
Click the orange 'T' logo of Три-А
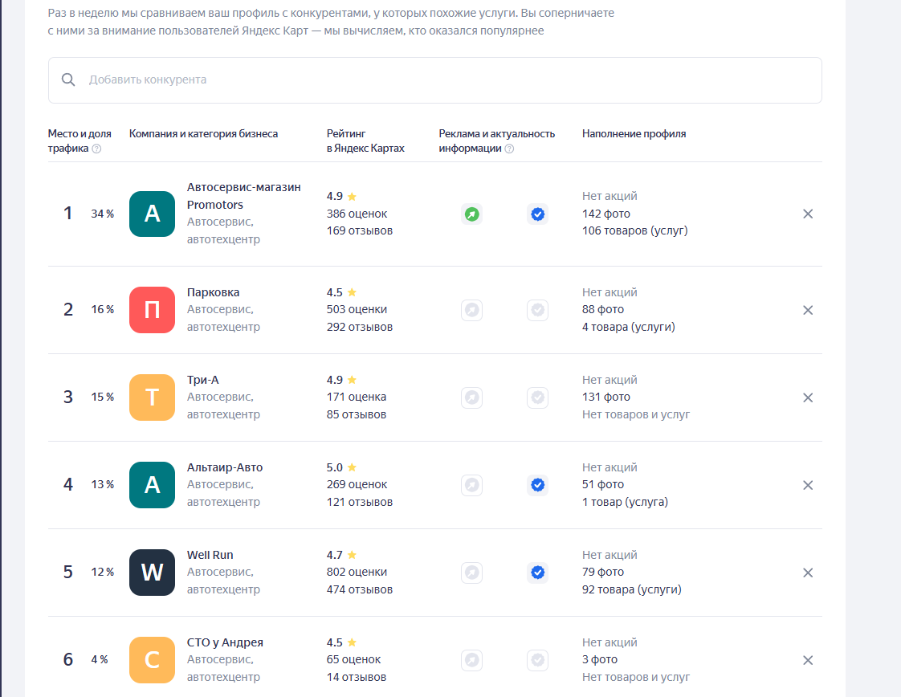pyautogui.click(x=152, y=397)
